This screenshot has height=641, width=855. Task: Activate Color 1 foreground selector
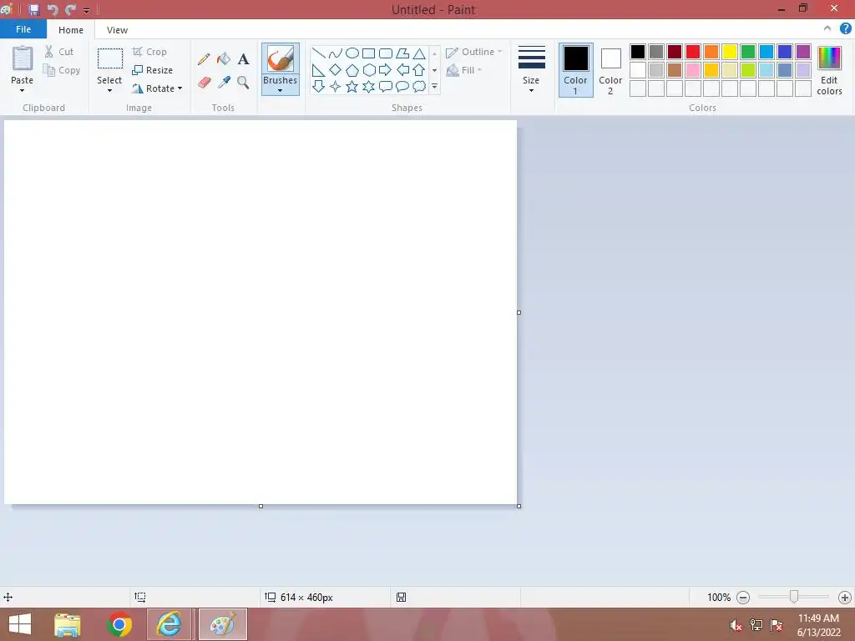click(575, 70)
